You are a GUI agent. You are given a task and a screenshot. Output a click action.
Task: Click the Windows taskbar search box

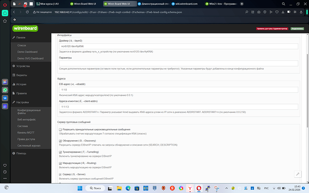pos(95,188)
